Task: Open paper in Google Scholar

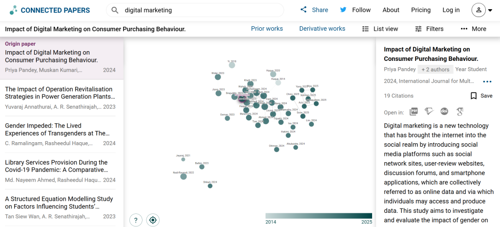Action: [459, 112]
